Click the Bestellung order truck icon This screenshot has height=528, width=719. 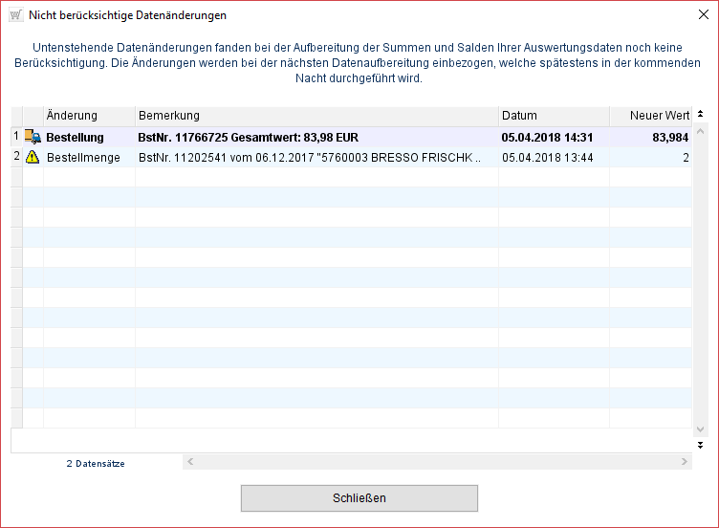(x=33, y=137)
